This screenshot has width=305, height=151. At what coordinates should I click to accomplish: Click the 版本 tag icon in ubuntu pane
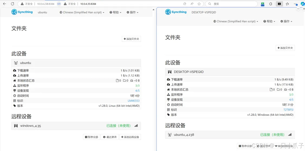coord(15,106)
